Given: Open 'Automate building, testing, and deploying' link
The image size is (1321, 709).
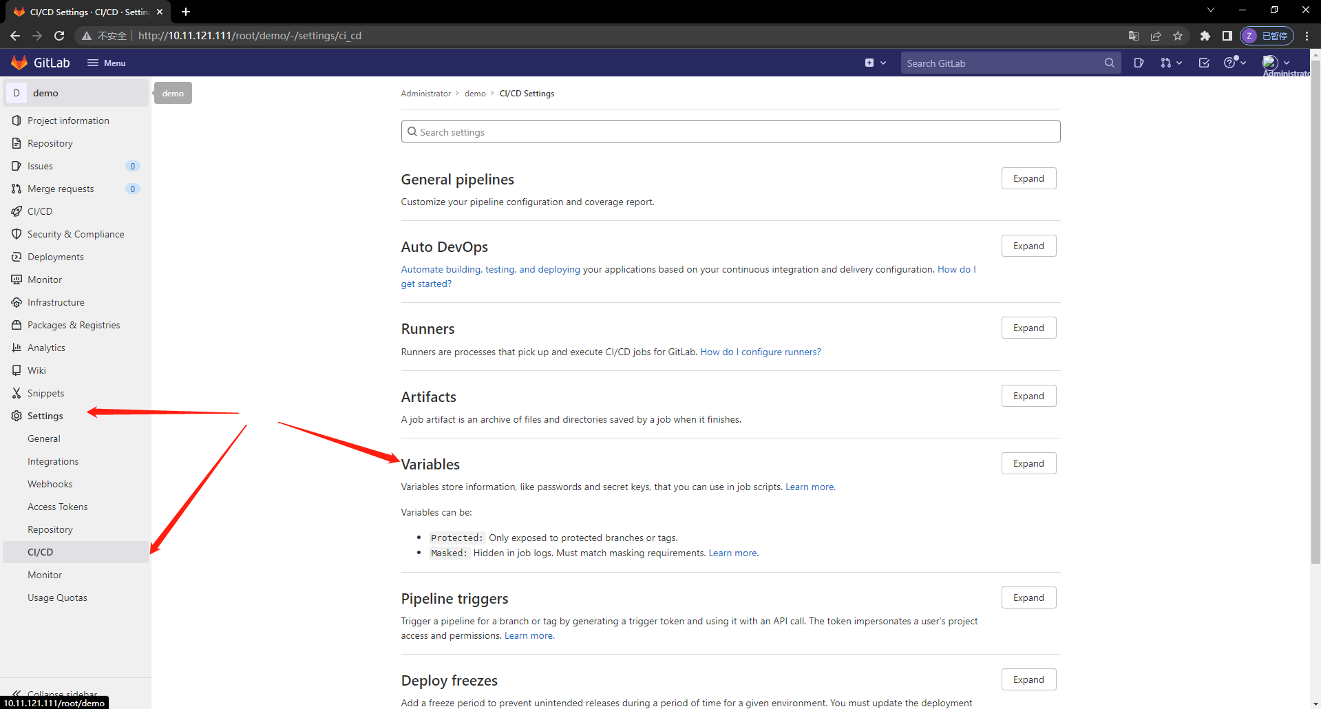Looking at the screenshot, I should pyautogui.click(x=490, y=269).
